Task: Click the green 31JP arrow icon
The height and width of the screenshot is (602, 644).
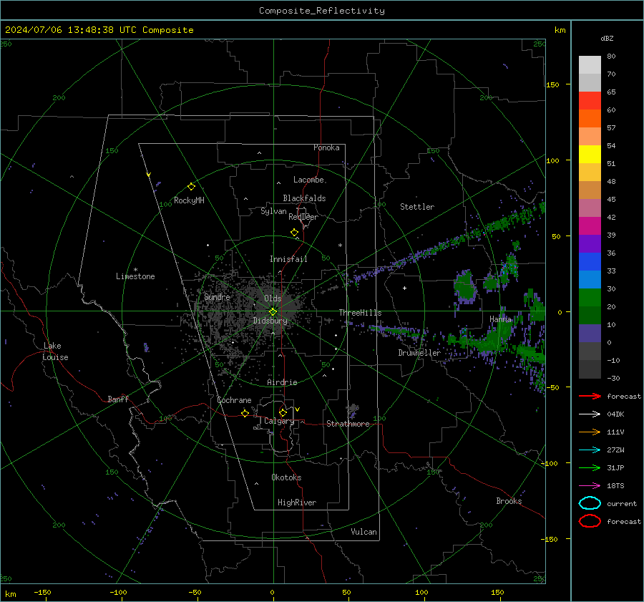Action: pyautogui.click(x=590, y=467)
